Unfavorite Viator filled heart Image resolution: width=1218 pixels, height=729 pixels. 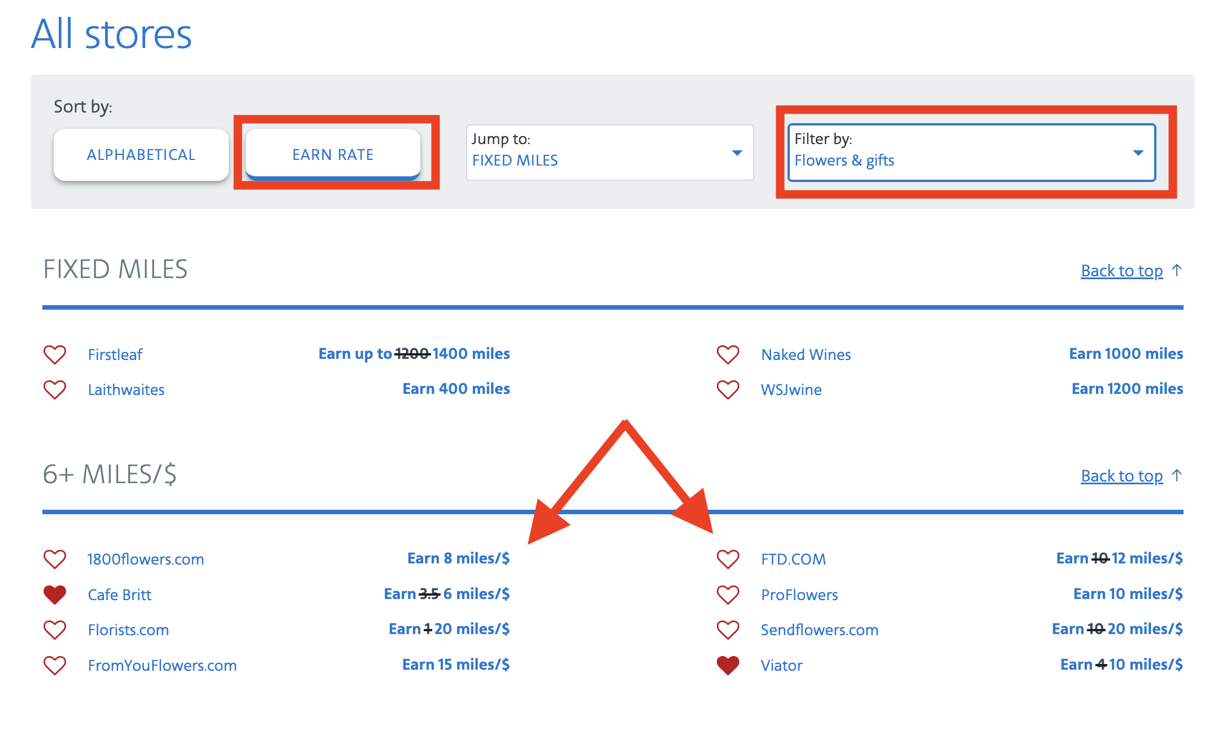click(728, 665)
